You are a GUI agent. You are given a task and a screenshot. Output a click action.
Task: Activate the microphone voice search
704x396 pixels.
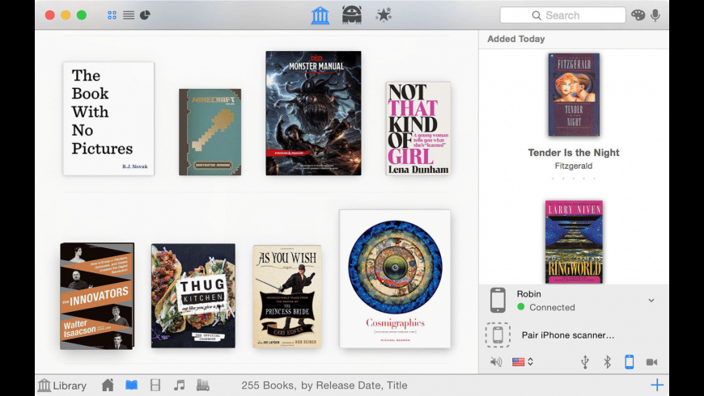point(655,15)
